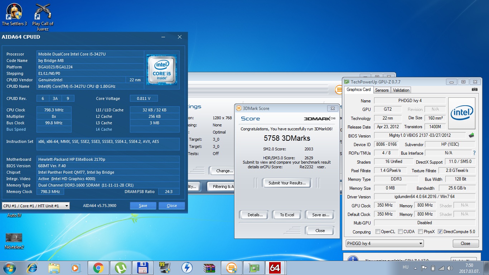Click the CPU Clock value 798.3 MHz

[x=54, y=110]
